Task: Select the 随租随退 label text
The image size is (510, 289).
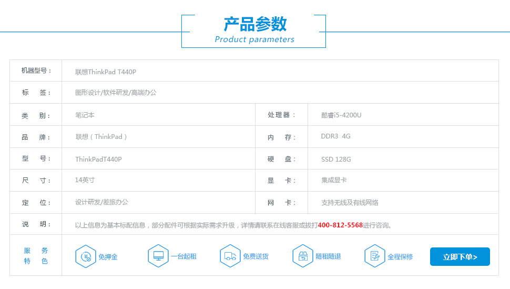Action: tap(328, 256)
